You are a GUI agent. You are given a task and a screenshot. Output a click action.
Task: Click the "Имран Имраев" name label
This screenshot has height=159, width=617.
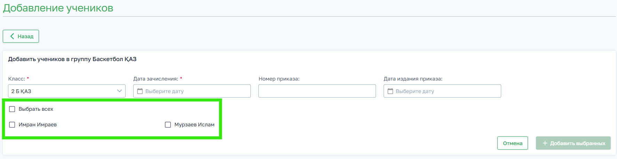tap(38, 125)
